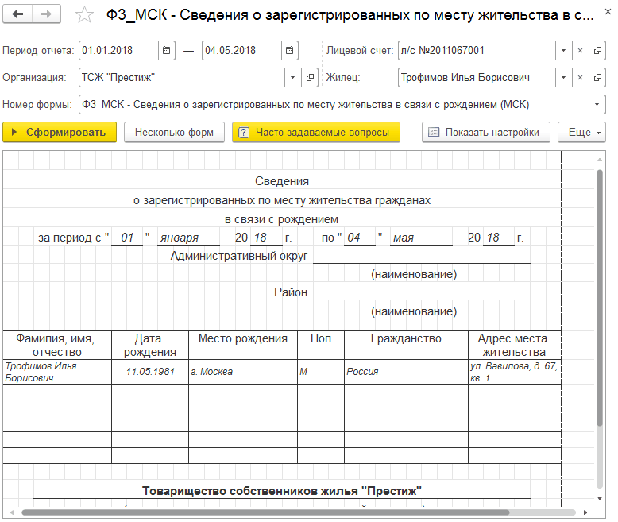Generate the report with Сформировать
The width and height of the screenshot is (618, 522).
tap(60, 132)
